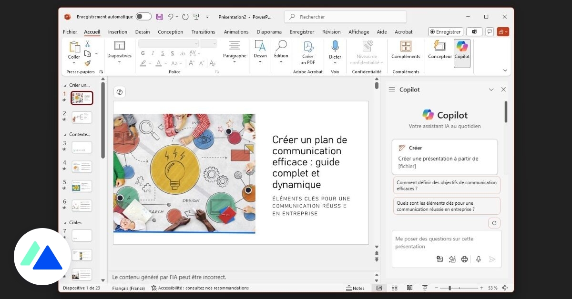Switch to slide sorter view

(x=394, y=288)
